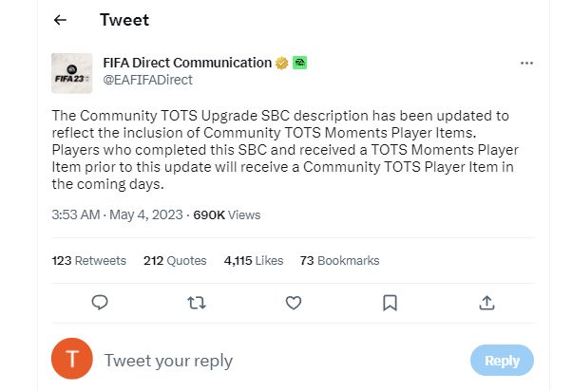Click the gold verified badge

(x=281, y=63)
